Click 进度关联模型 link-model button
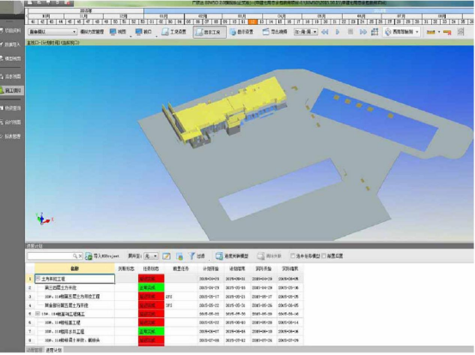 coord(232,256)
